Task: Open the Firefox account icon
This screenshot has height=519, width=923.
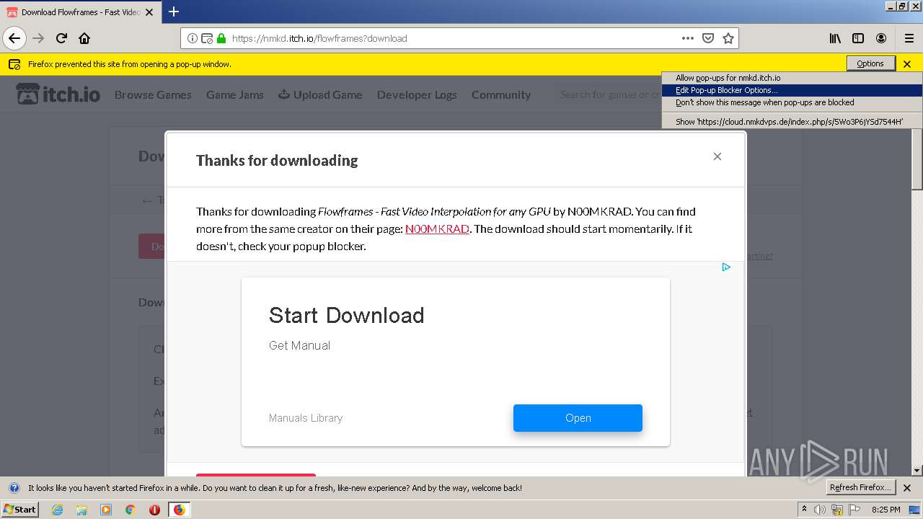Action: click(x=881, y=38)
